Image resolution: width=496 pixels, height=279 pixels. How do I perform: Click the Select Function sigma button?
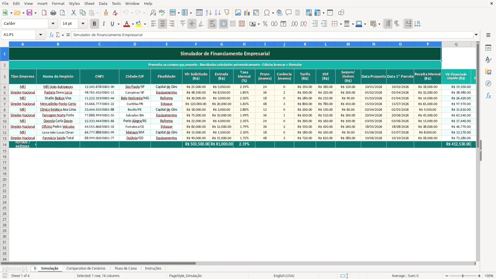[57, 35]
